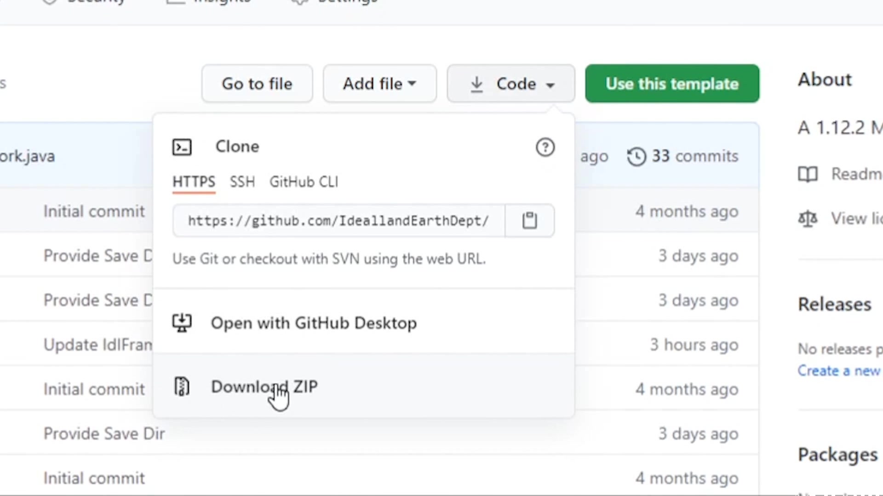
Task: Click the GitHub Desktop monitor icon
Action: coord(182,323)
